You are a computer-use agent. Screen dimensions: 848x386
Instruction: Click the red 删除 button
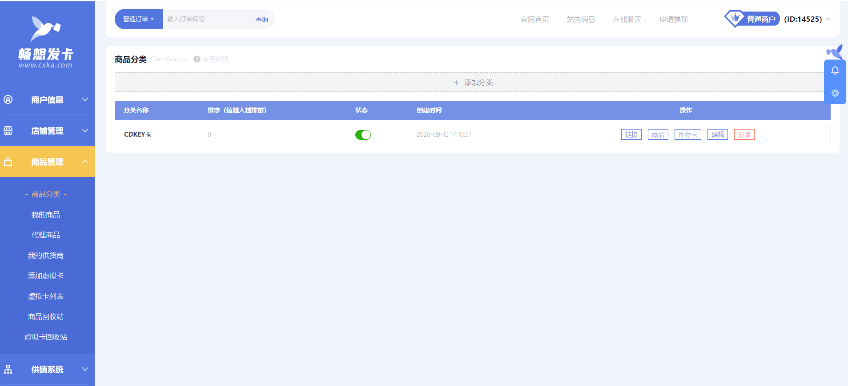click(744, 134)
